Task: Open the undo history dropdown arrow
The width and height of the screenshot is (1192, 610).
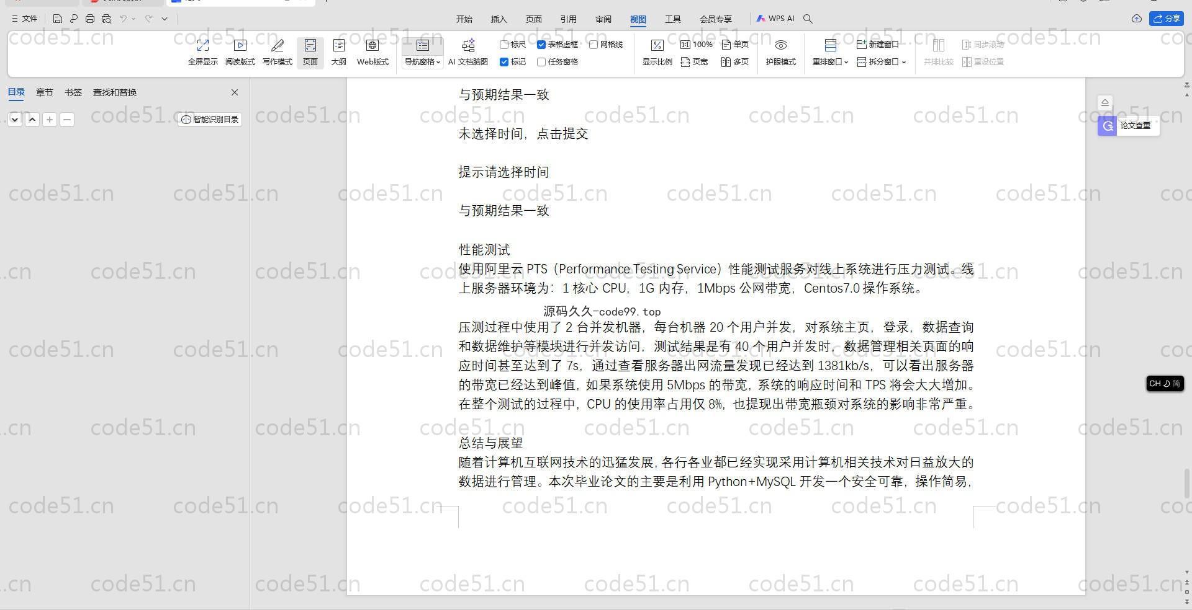Action: point(133,19)
